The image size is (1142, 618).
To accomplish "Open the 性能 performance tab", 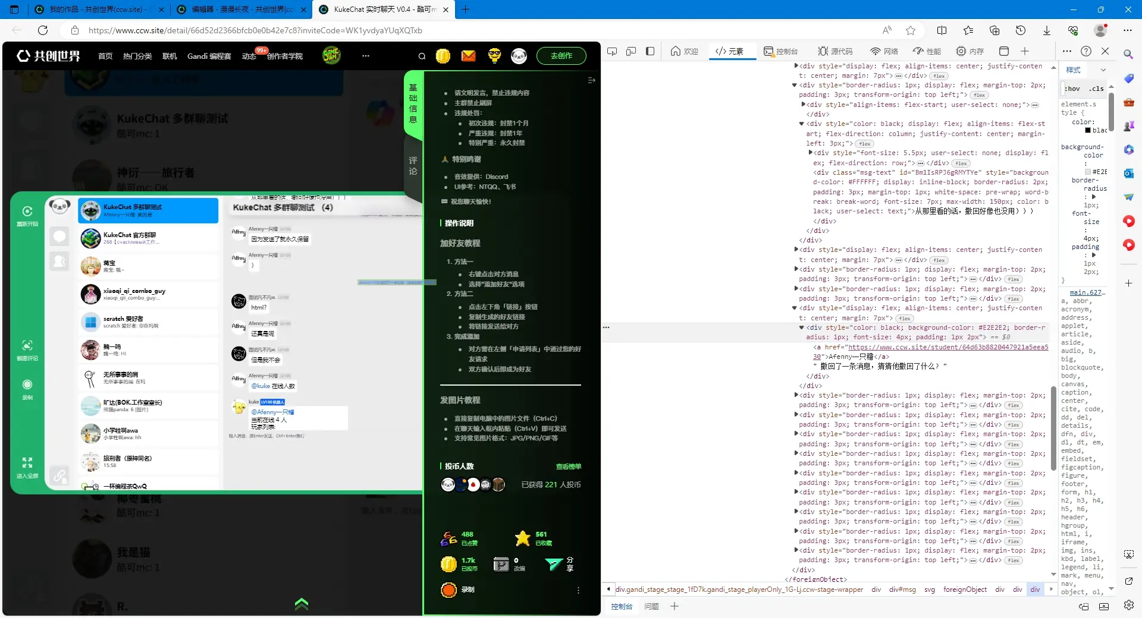I will pyautogui.click(x=927, y=51).
